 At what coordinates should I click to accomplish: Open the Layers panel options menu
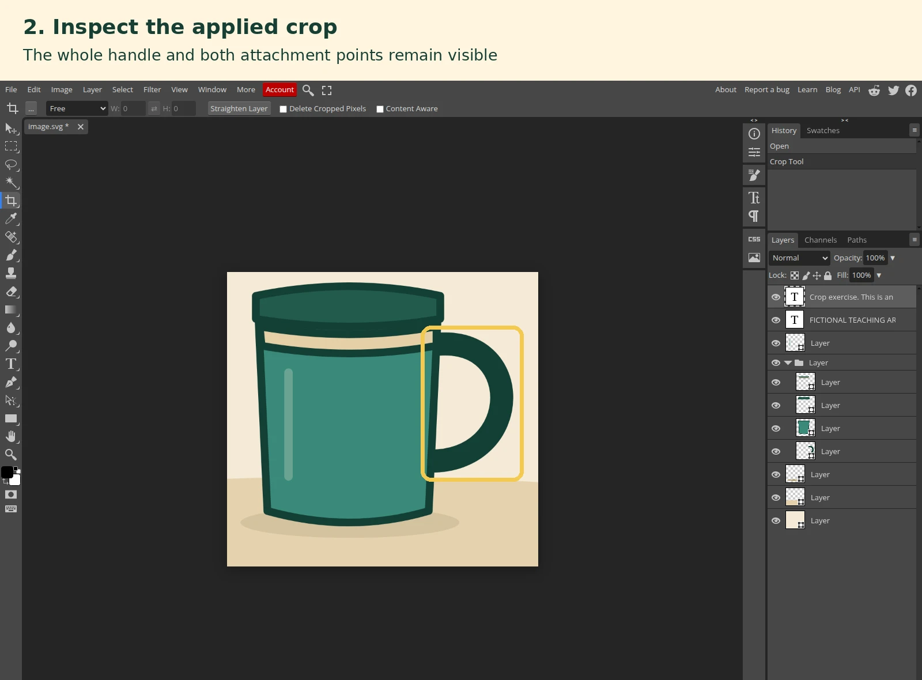coord(915,240)
